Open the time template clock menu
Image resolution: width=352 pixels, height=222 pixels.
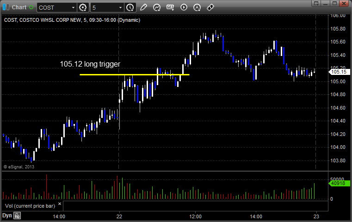(x=130, y=8)
